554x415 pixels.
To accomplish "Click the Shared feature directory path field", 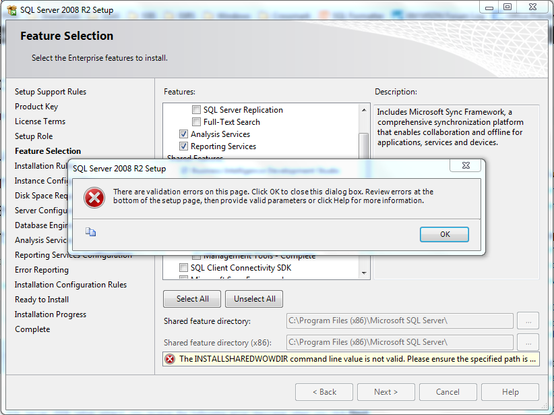I will [x=400, y=321].
